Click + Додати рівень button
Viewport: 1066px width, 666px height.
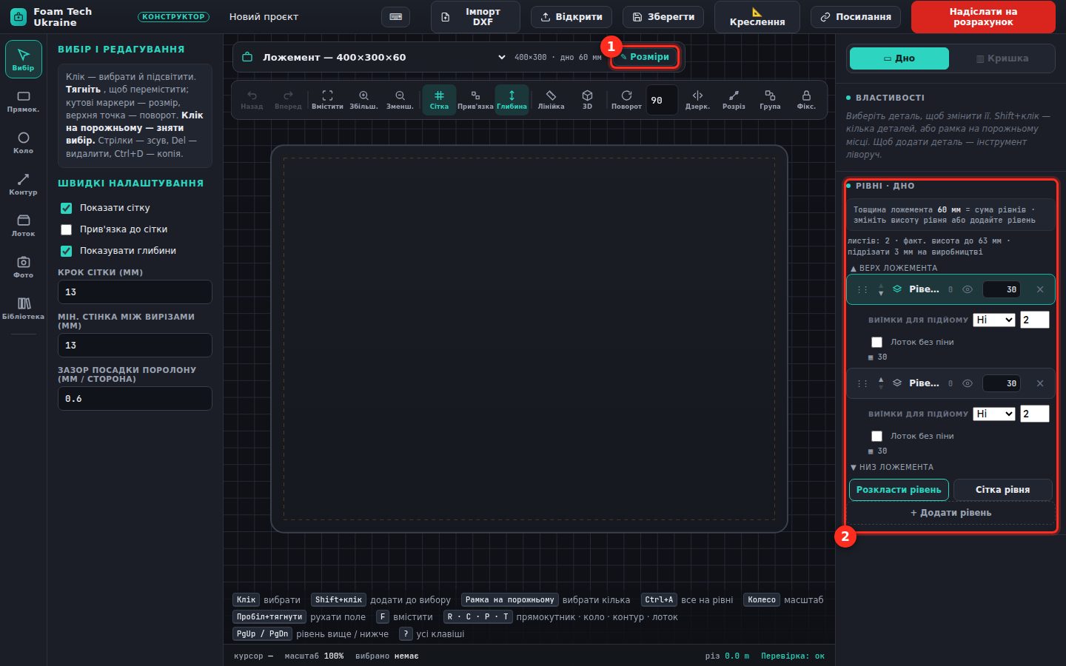tap(951, 513)
